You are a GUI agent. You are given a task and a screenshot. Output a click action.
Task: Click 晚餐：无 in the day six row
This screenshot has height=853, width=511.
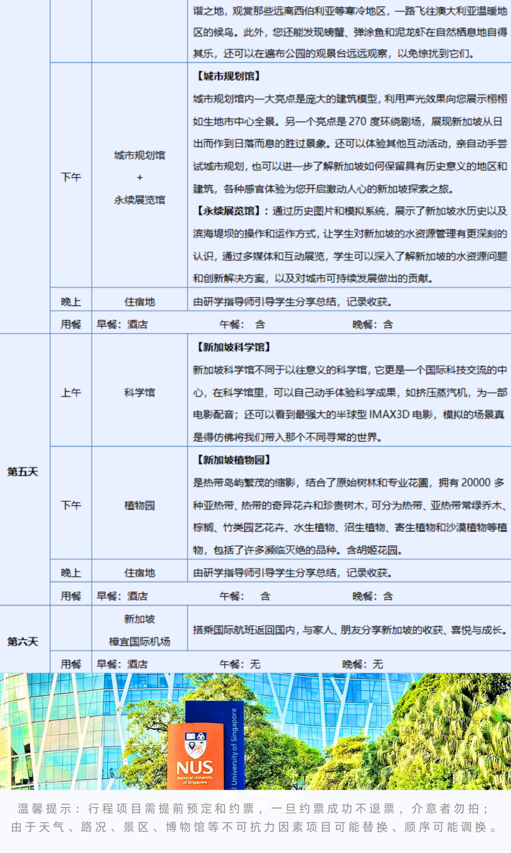pyautogui.click(x=362, y=664)
